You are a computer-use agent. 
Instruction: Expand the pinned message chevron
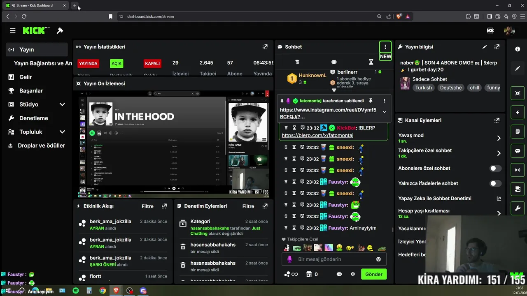click(x=384, y=112)
